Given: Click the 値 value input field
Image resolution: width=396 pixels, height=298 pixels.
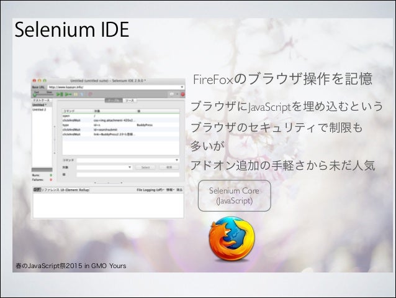Looking at the screenshot, I should point(128,175).
